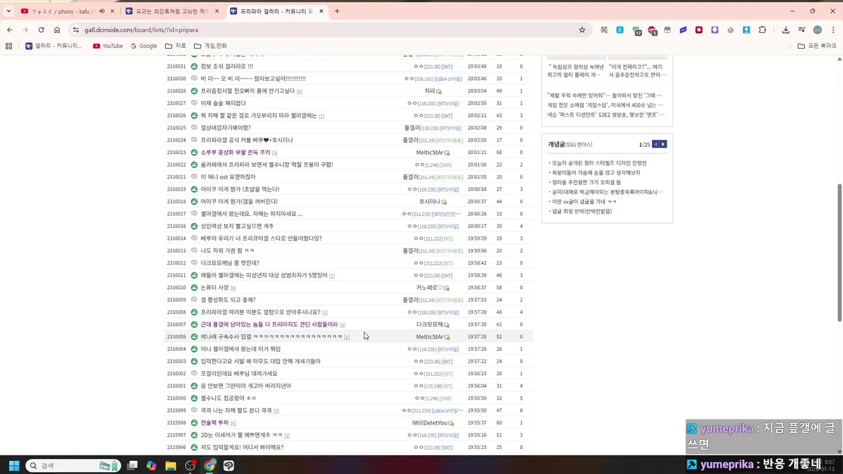Open post 다크모모해님 쫌 멋진데?
Image resolution: width=843 pixels, height=474 pixels.
coord(230,263)
